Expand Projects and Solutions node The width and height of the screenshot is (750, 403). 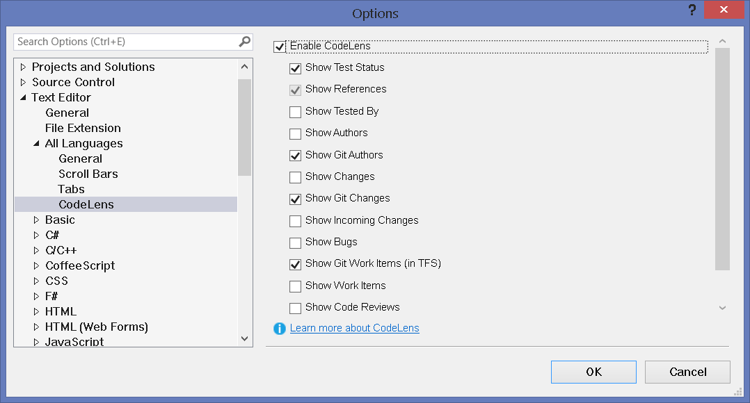23,67
